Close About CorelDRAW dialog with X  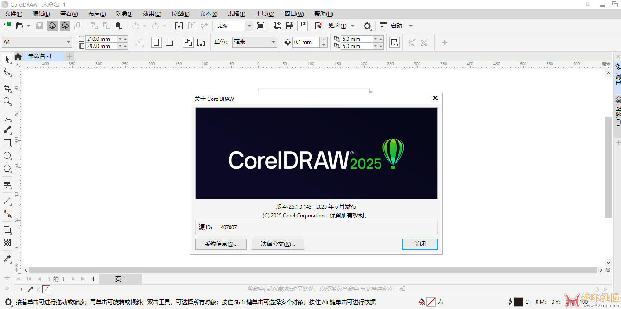click(x=435, y=98)
